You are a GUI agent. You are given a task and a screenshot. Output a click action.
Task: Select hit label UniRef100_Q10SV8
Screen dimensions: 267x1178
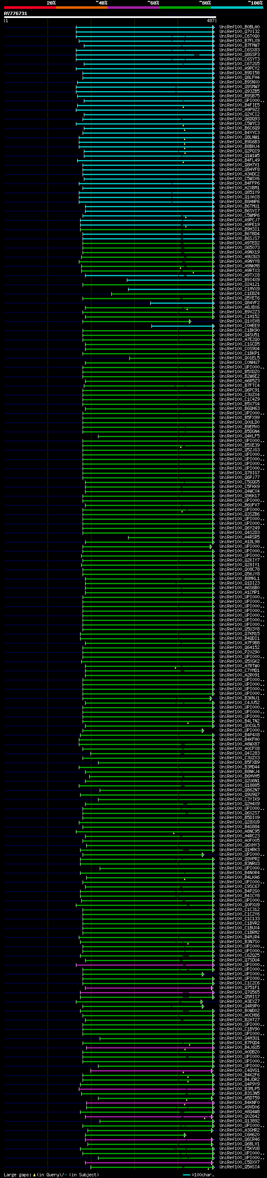tap(239, 321)
